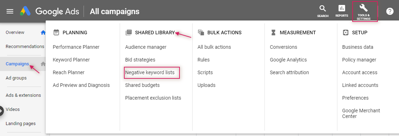Image resolution: width=399 pixels, height=136 pixels.
Task: Go to Conversions under Measurement
Action: point(284,47)
